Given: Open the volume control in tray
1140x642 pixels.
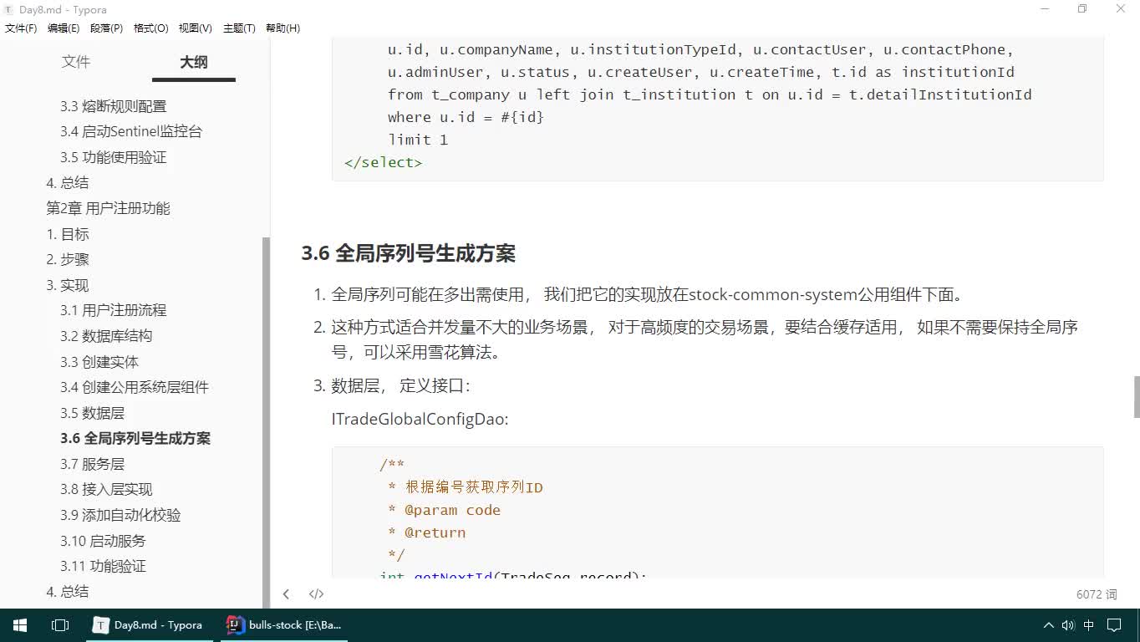Looking at the screenshot, I should (x=1068, y=624).
